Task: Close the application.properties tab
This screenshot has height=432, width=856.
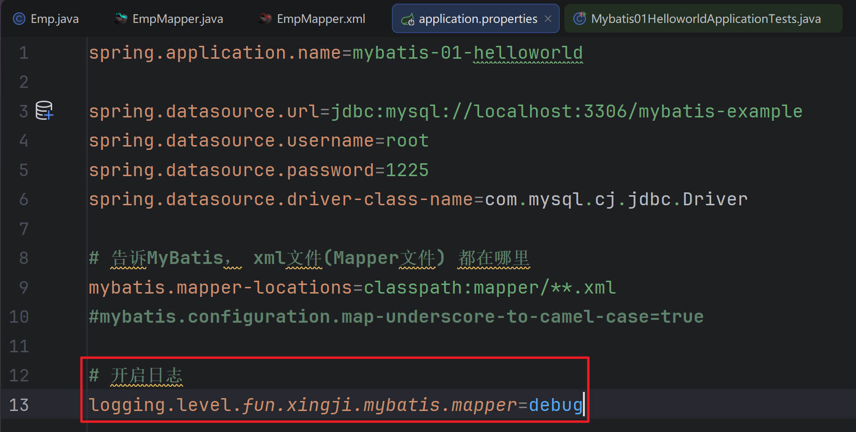Action: tap(548, 19)
